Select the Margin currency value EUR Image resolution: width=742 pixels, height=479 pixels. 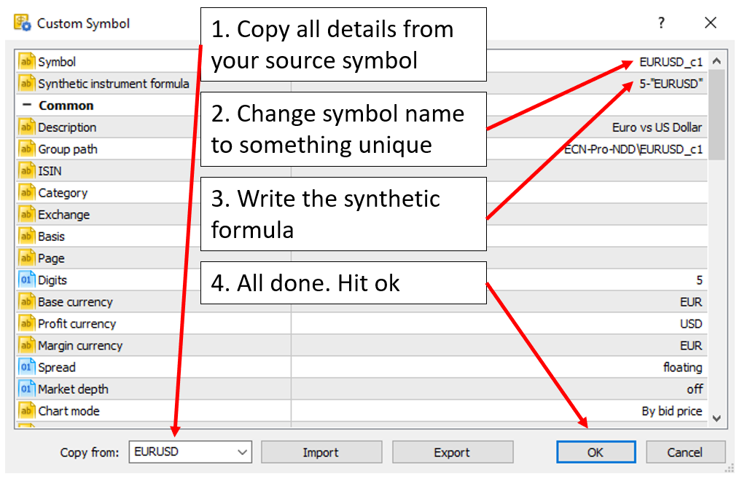point(691,345)
